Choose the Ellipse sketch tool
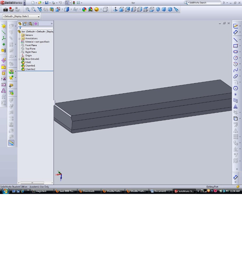The image size is (242, 280). [x=235, y=76]
